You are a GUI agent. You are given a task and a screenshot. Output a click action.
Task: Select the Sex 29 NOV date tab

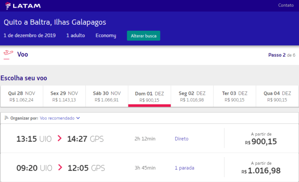(64, 96)
